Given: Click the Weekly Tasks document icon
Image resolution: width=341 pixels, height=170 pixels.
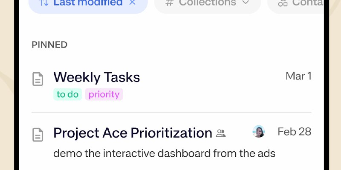Looking at the screenshot, I should pyautogui.click(x=38, y=79).
